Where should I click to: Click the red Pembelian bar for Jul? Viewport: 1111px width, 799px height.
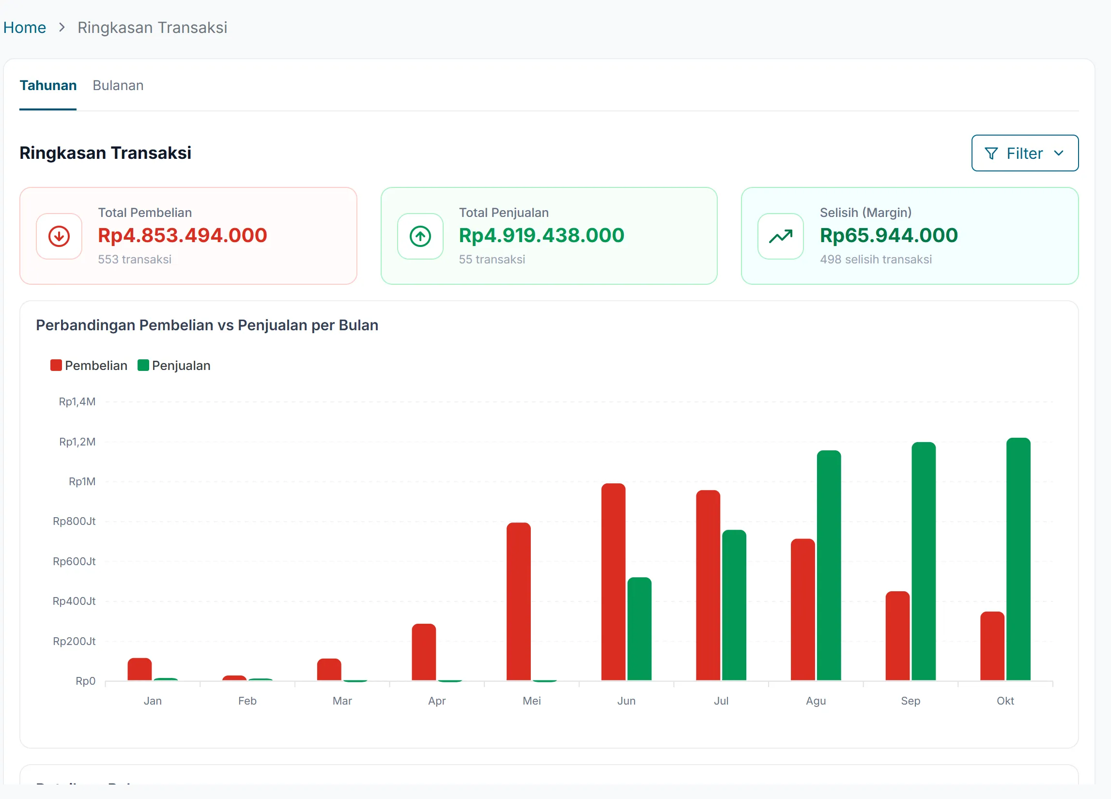tap(709, 585)
